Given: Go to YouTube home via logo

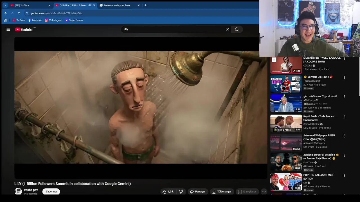Looking at the screenshot, I should point(24,29).
